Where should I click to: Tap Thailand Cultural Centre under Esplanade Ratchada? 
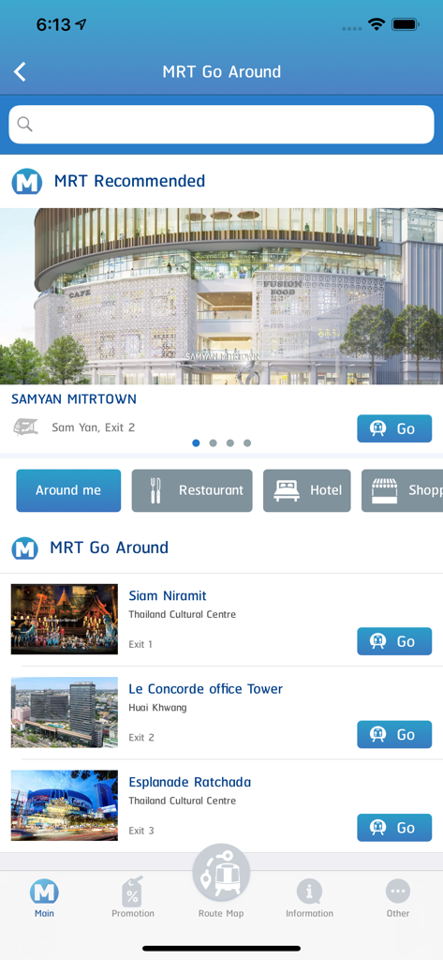pos(183,801)
